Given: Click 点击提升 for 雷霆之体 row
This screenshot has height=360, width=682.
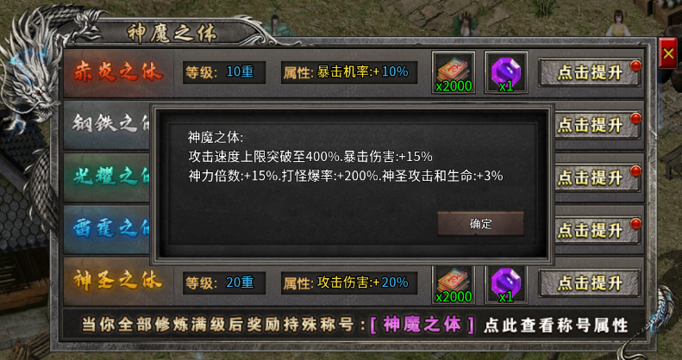Looking at the screenshot, I should click(x=597, y=230).
